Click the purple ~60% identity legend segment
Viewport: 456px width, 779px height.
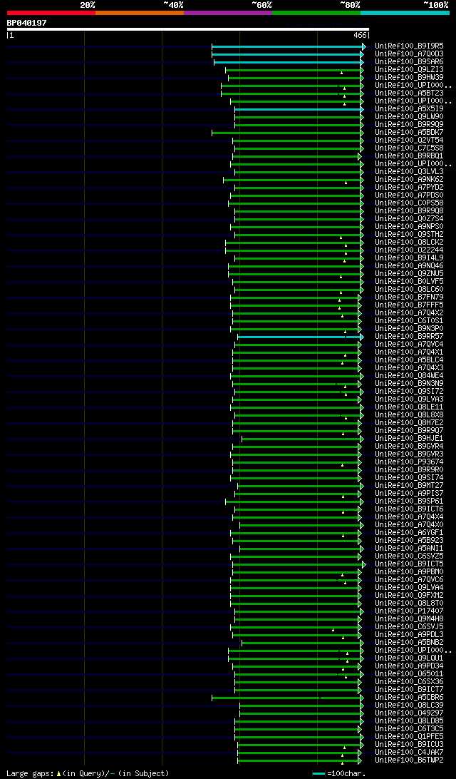(x=228, y=12)
